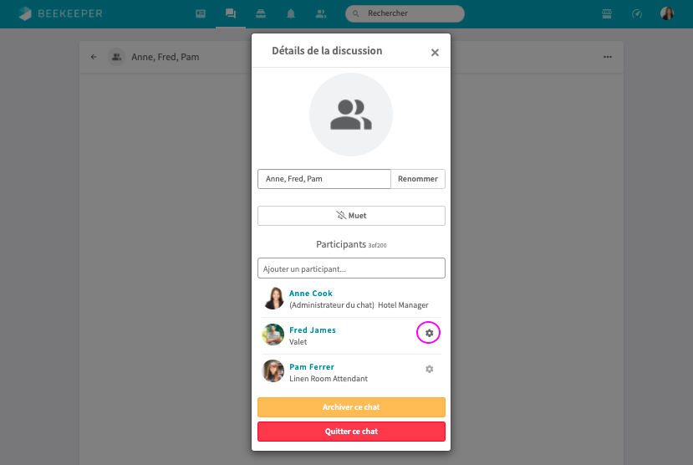
Task: Open user profile avatar menu in top bar
Action: click(667, 14)
